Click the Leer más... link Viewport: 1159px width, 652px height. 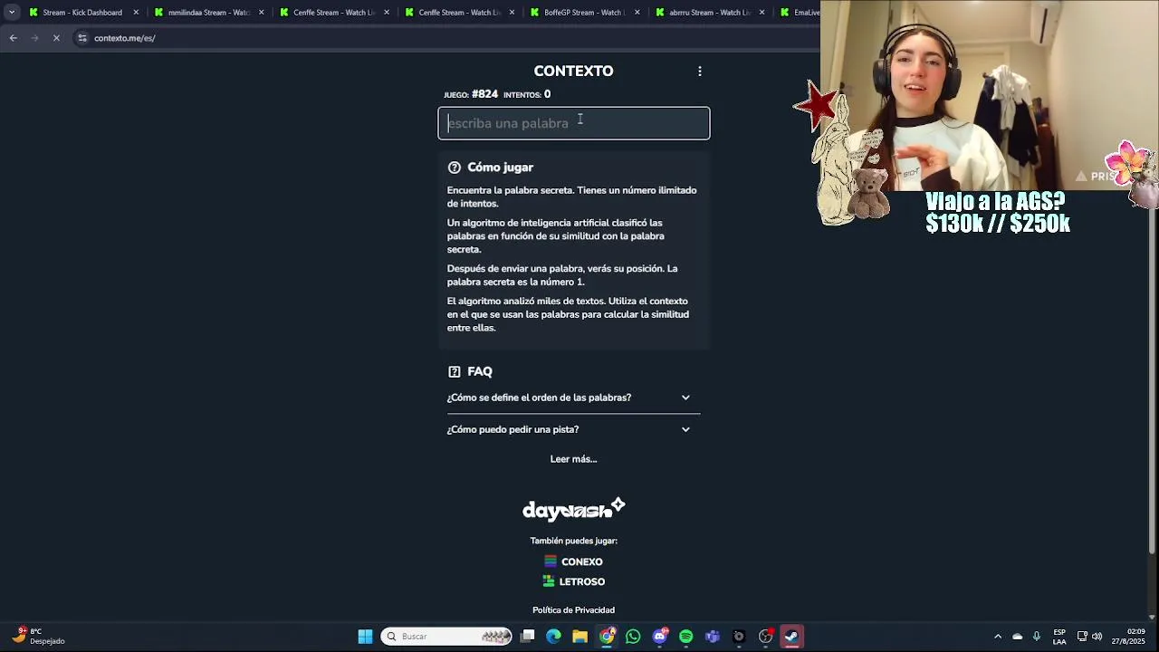click(573, 459)
